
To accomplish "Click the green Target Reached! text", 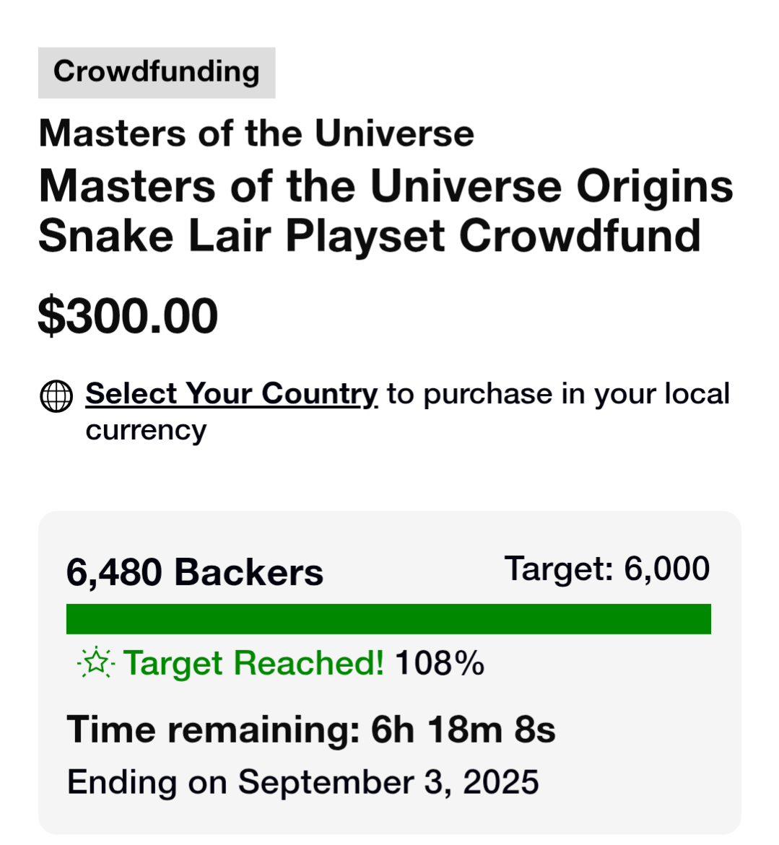I will point(253,662).
